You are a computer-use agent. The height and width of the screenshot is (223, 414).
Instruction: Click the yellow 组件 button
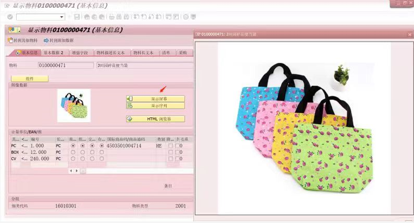[30, 78]
